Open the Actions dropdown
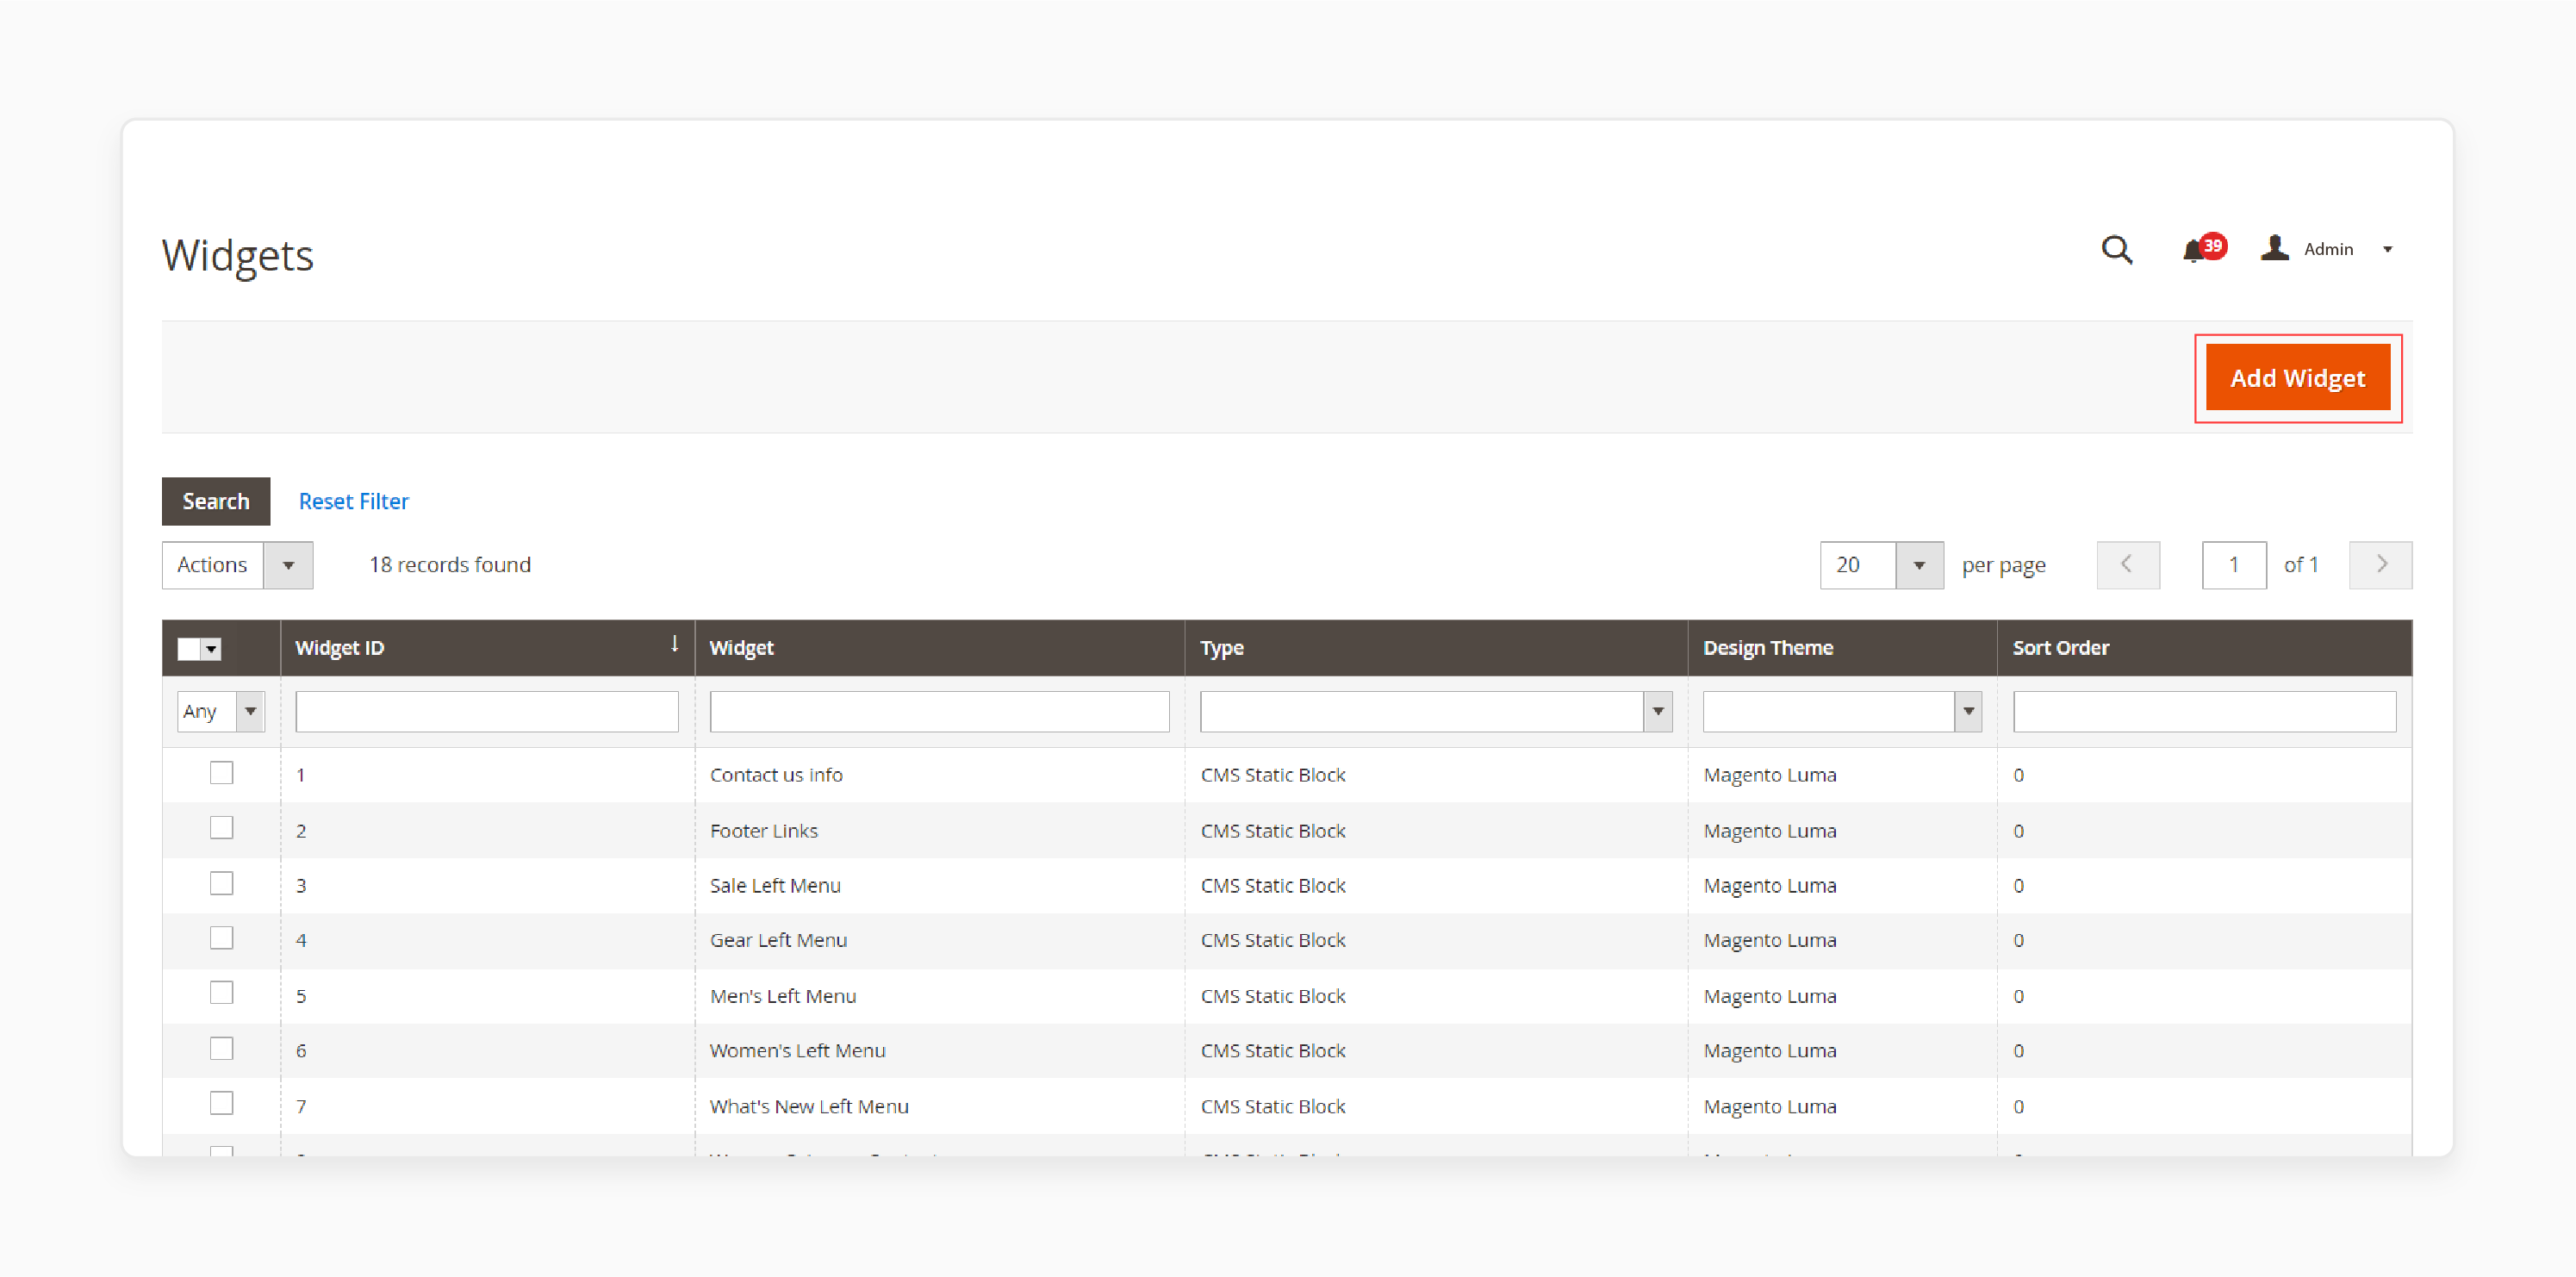Image resolution: width=2576 pixels, height=1277 pixels. [x=237, y=565]
